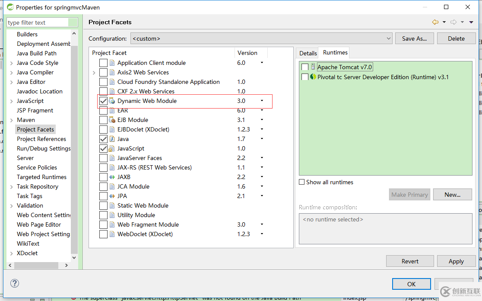
Task: Click the EJB Module facet icon
Action: click(x=112, y=120)
